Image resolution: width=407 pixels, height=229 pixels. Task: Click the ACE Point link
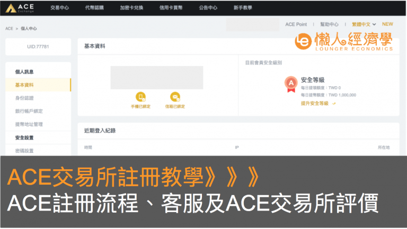coord(296,24)
